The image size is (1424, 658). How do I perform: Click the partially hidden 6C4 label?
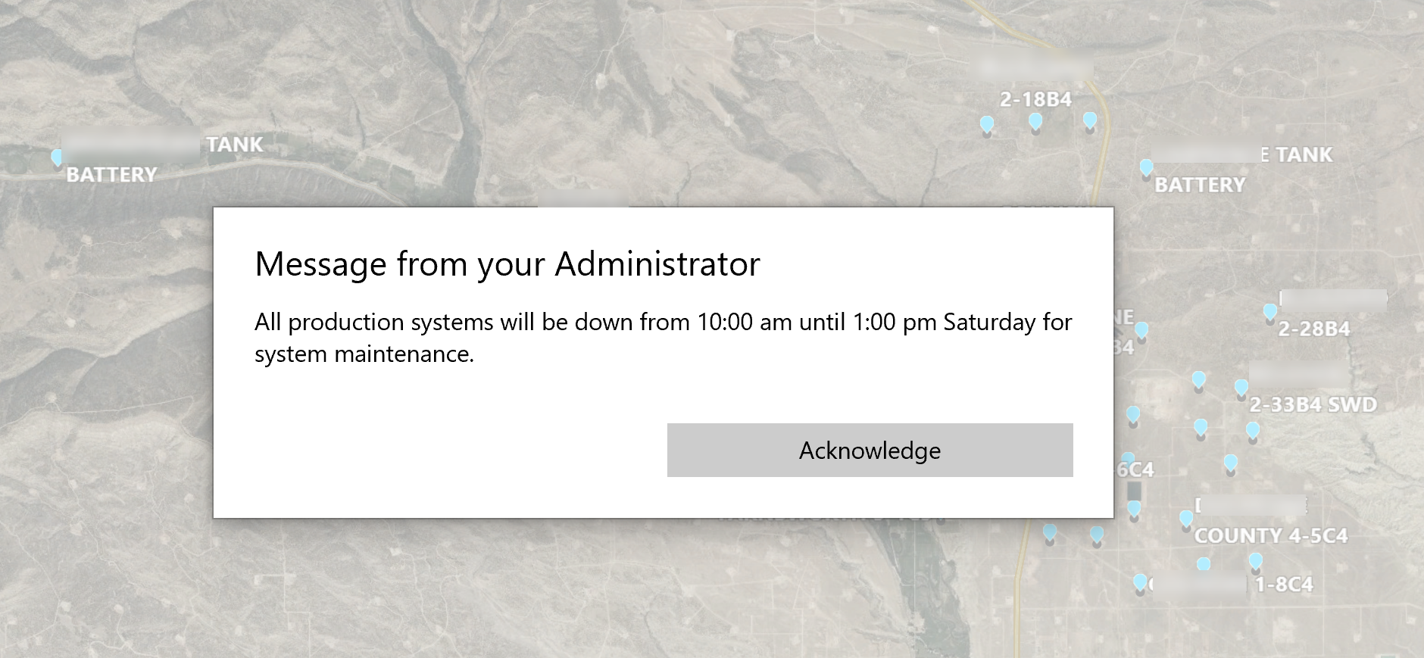point(1135,470)
